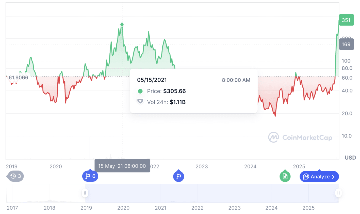Click the history badge showing 3
Viewport: 360px width, 214px height.
15,176
